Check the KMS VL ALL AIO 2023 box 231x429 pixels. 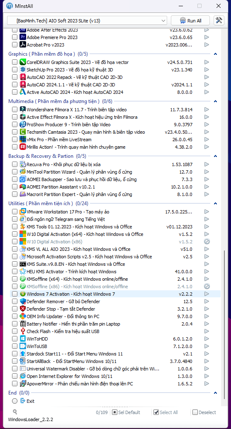[x=15, y=249]
